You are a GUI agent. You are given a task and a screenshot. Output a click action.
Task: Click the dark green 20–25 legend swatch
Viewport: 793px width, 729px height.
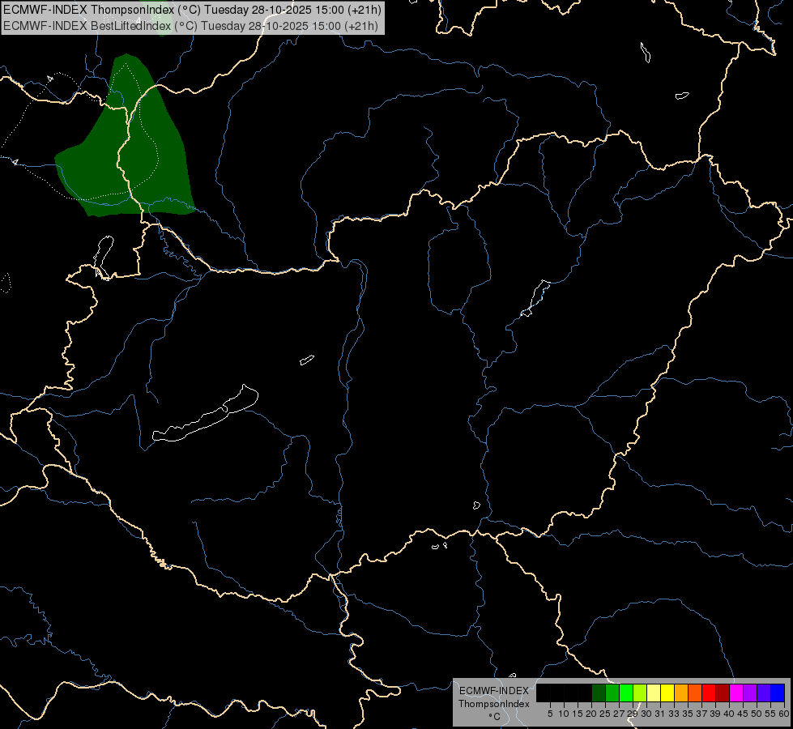coord(599,693)
